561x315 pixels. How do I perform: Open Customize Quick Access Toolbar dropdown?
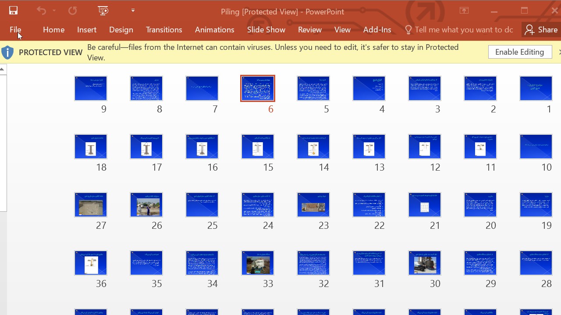point(133,11)
